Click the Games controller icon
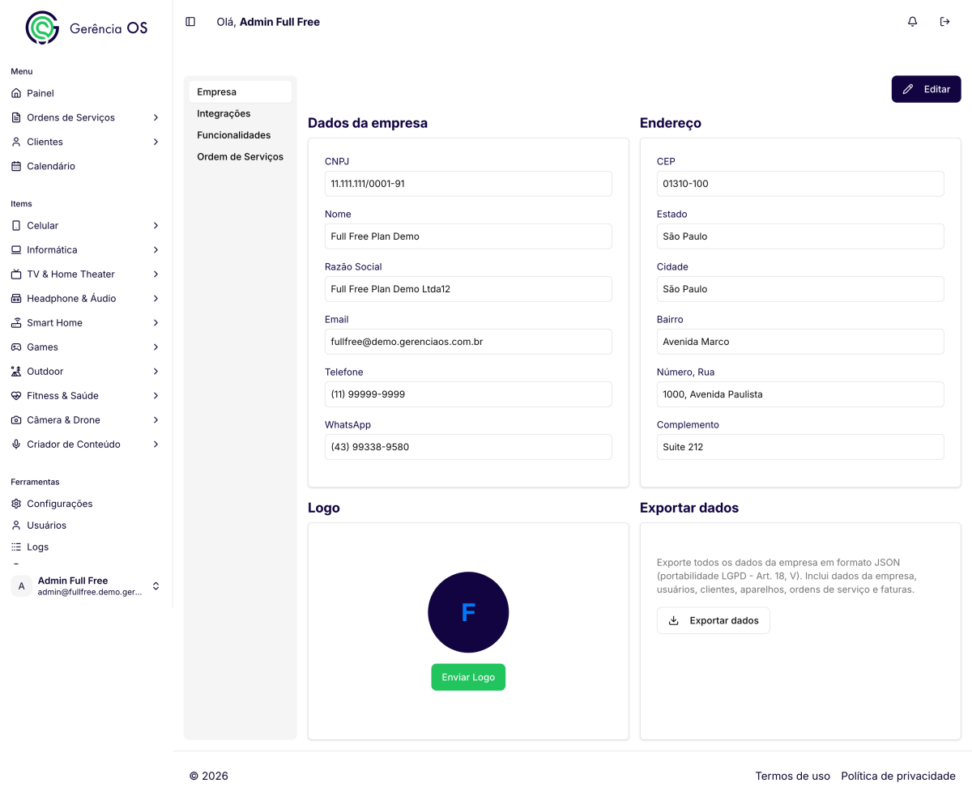This screenshot has width=972, height=800. (x=16, y=347)
